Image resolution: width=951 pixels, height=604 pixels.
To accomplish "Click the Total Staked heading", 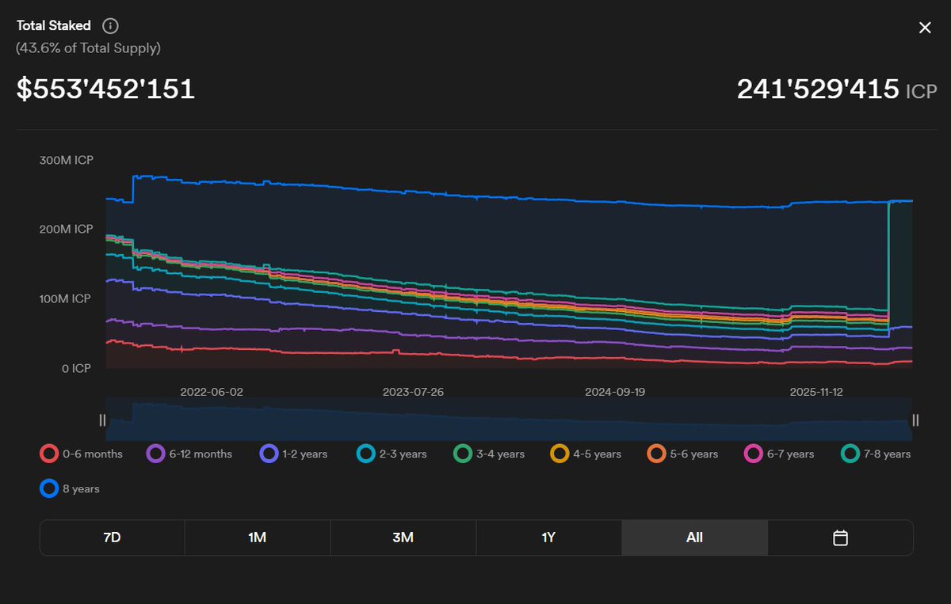I will tap(54, 25).
